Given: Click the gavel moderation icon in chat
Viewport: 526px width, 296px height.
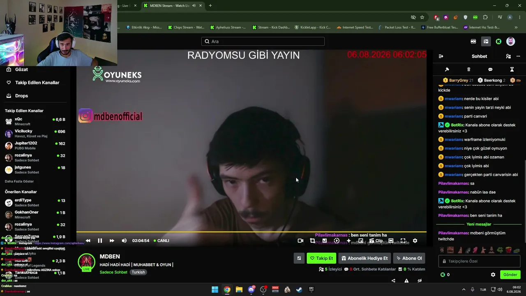Looking at the screenshot, I should click(447, 69).
